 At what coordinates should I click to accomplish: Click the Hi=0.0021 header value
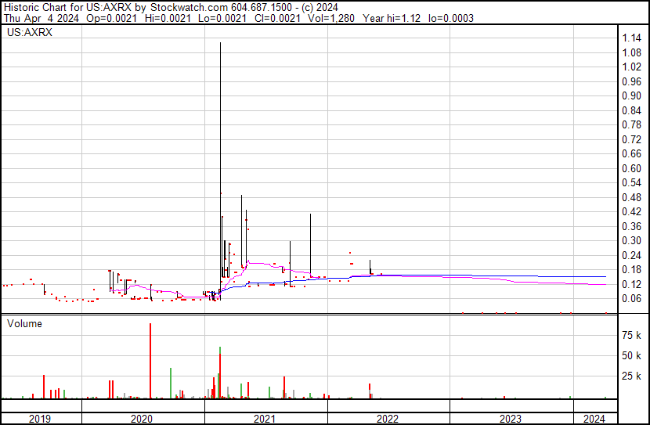tap(168, 18)
